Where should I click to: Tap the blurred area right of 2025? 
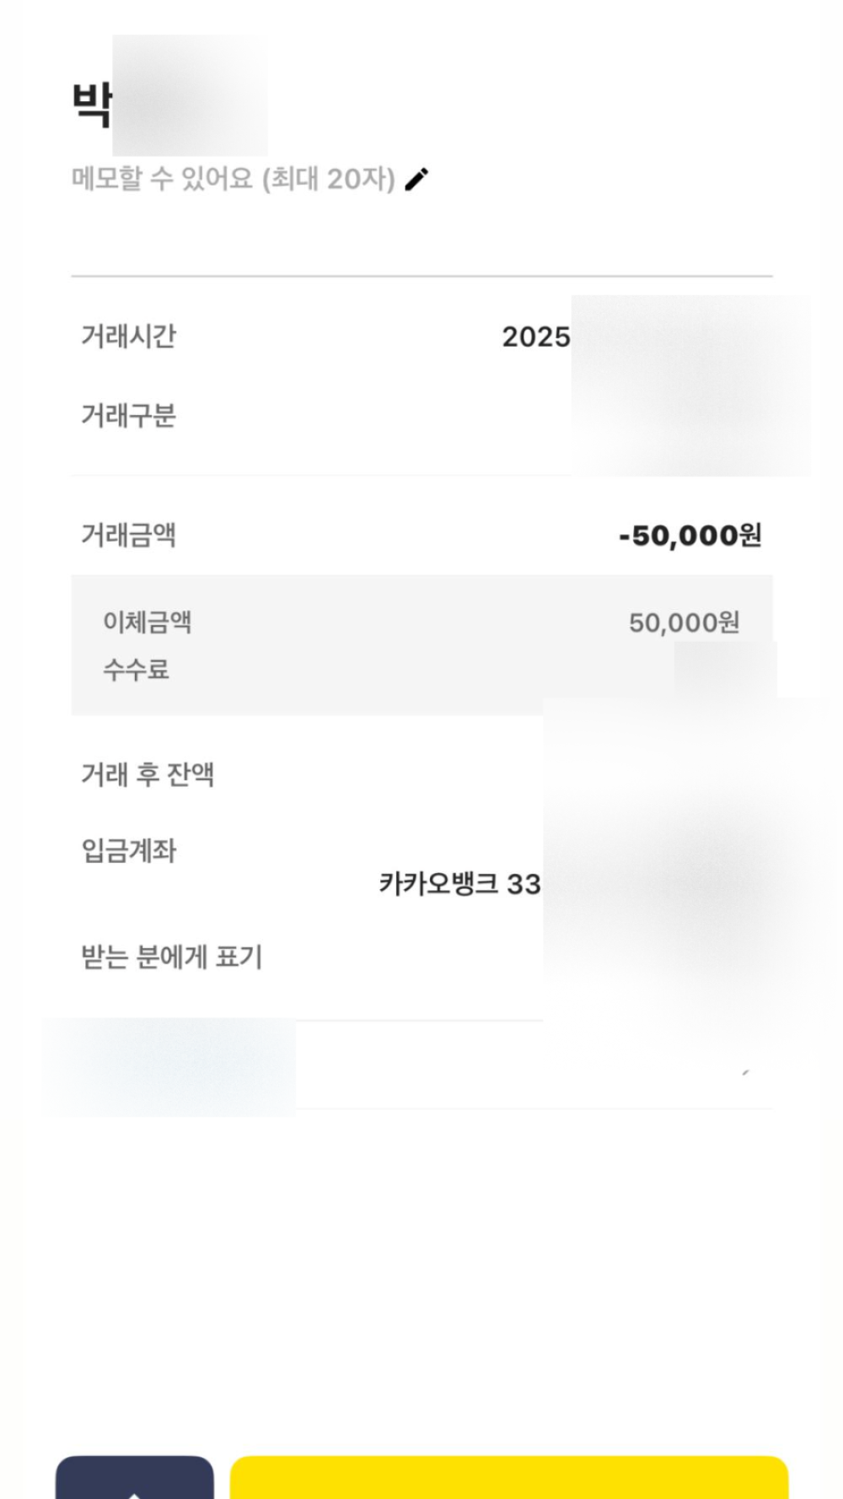coord(690,385)
